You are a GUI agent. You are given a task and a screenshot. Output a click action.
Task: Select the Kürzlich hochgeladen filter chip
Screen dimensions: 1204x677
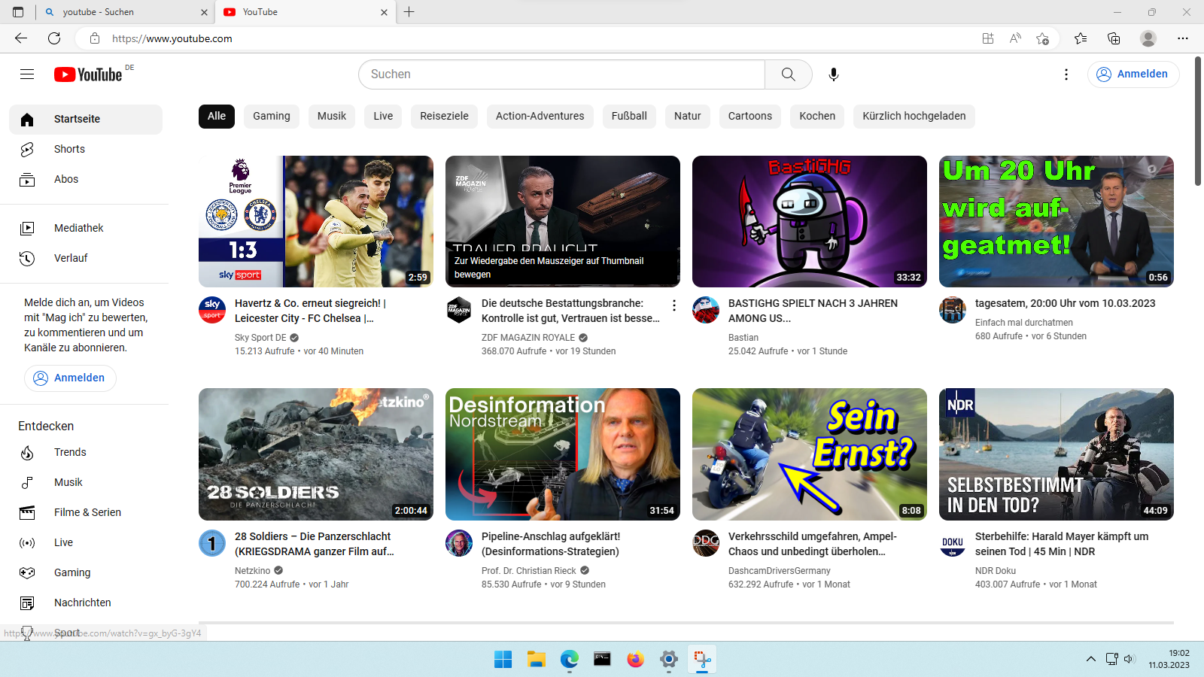(x=914, y=116)
